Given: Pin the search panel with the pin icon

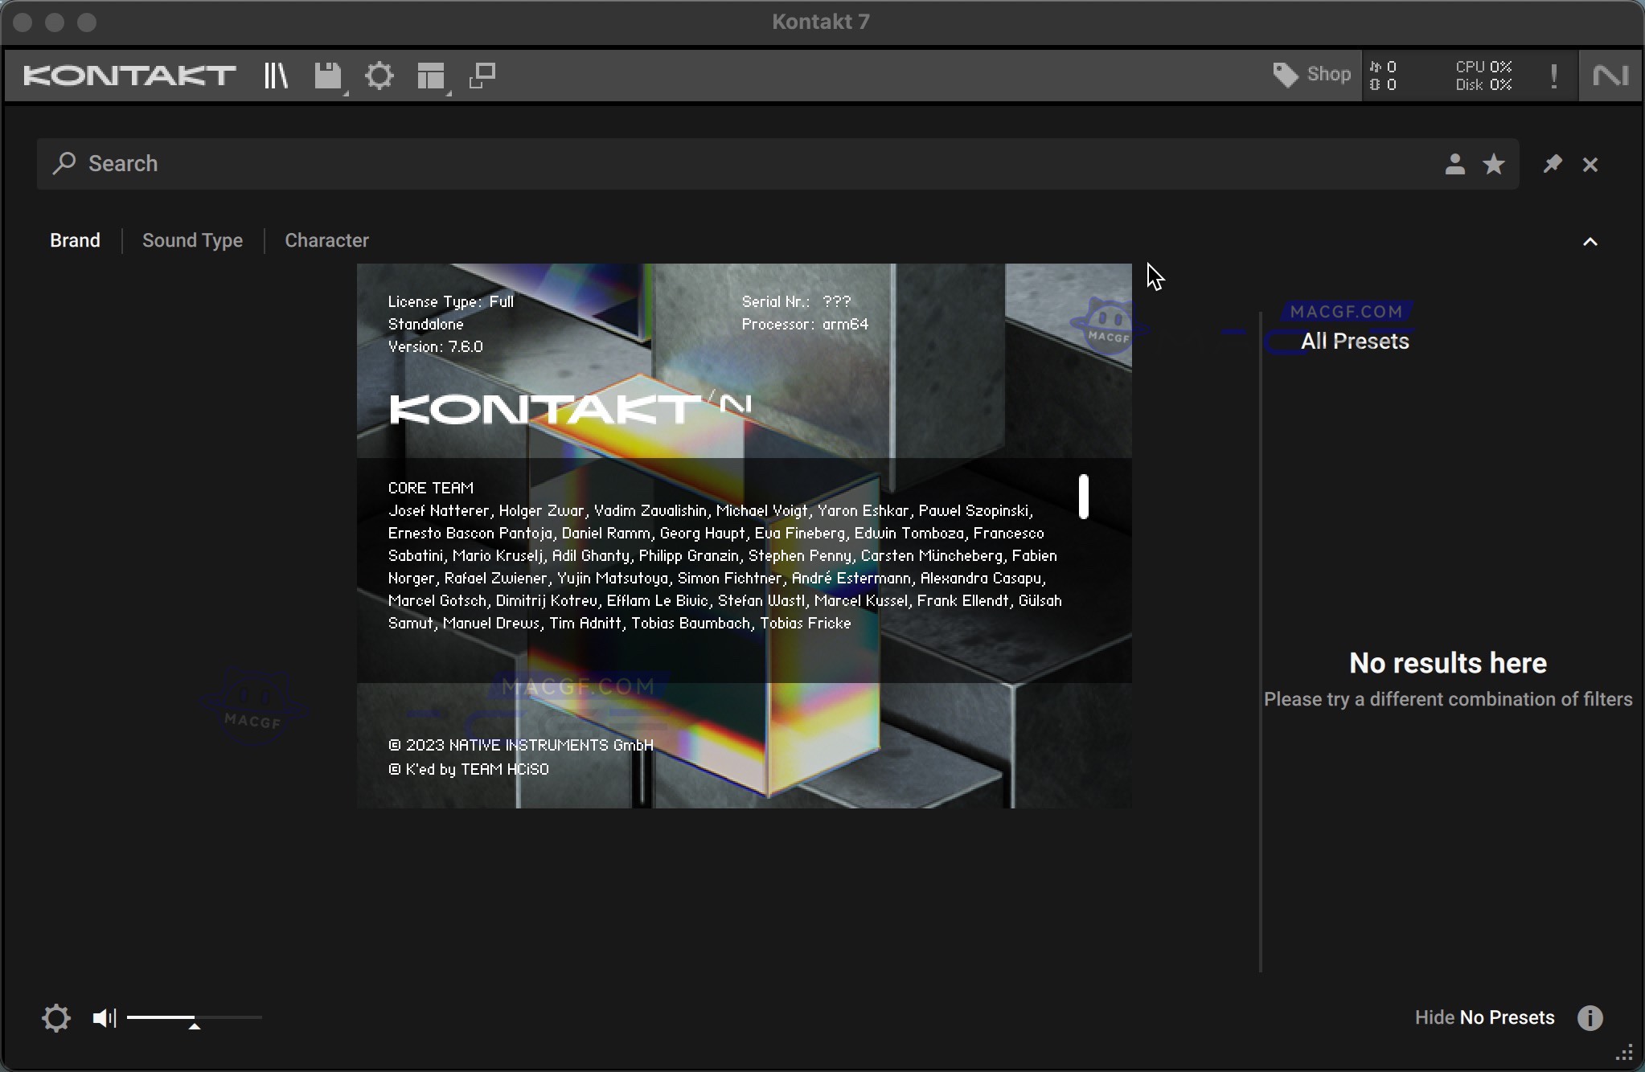Looking at the screenshot, I should pos(1553,164).
